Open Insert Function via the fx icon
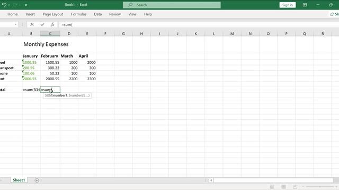Viewport: 339px width, 190px height. tap(52, 25)
